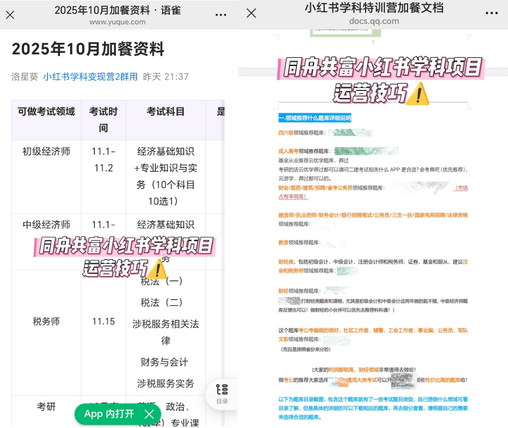Viewport: 508px width, 428px height.
Task: Dismiss the App内打开 banner with its X
Action: [149, 414]
